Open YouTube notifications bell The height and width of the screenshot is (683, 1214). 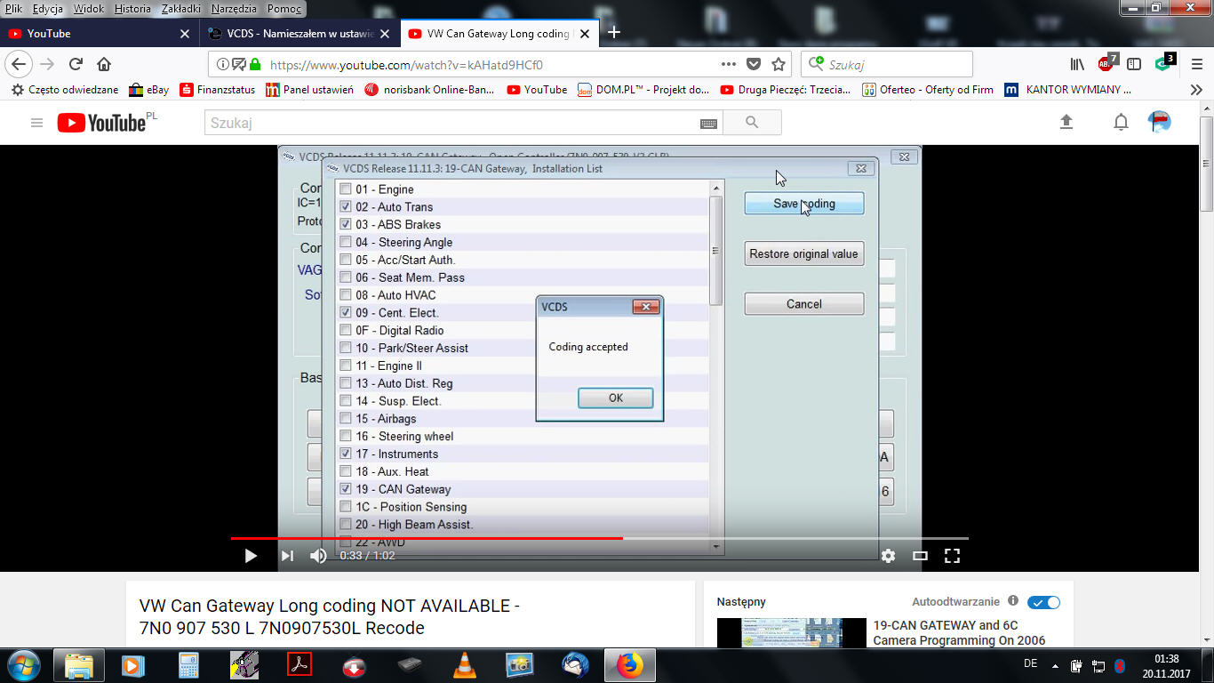tap(1121, 123)
